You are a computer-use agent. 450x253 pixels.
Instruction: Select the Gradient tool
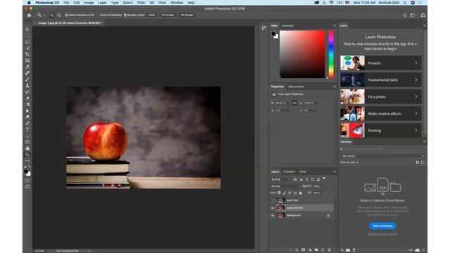pos(27,105)
